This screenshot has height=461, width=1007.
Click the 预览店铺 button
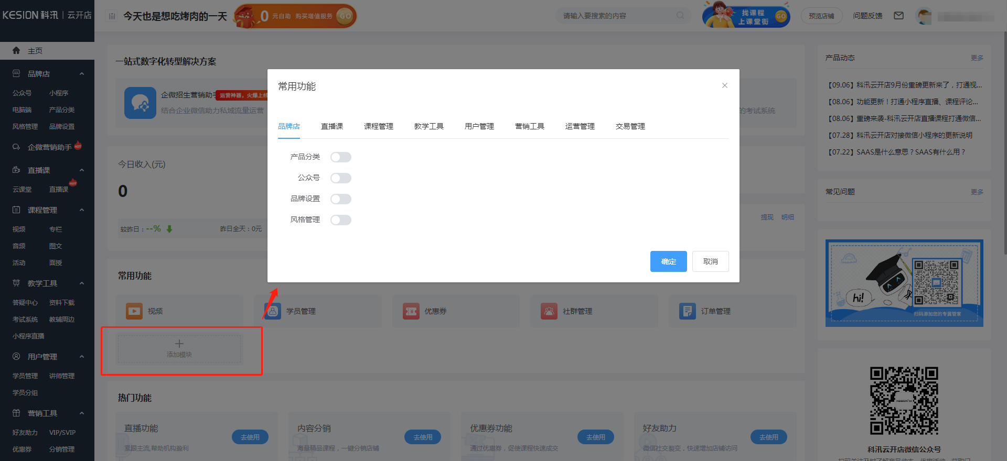point(821,16)
